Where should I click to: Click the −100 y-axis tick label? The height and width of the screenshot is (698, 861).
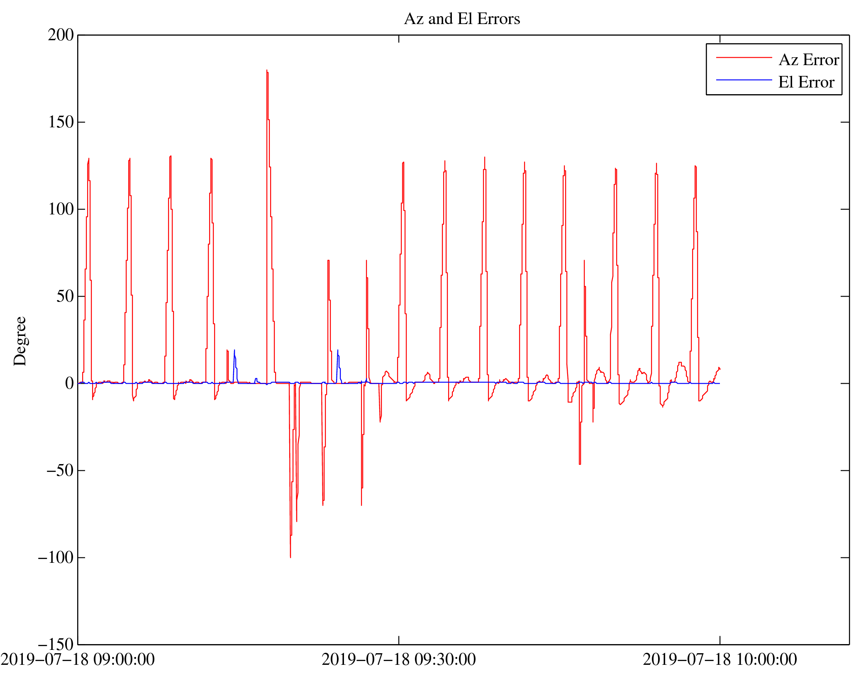pos(56,558)
